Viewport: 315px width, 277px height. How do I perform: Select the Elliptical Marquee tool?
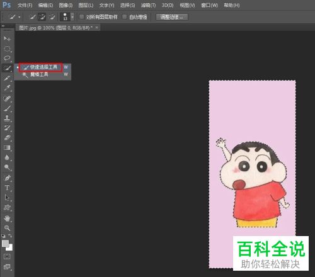(x=7, y=48)
